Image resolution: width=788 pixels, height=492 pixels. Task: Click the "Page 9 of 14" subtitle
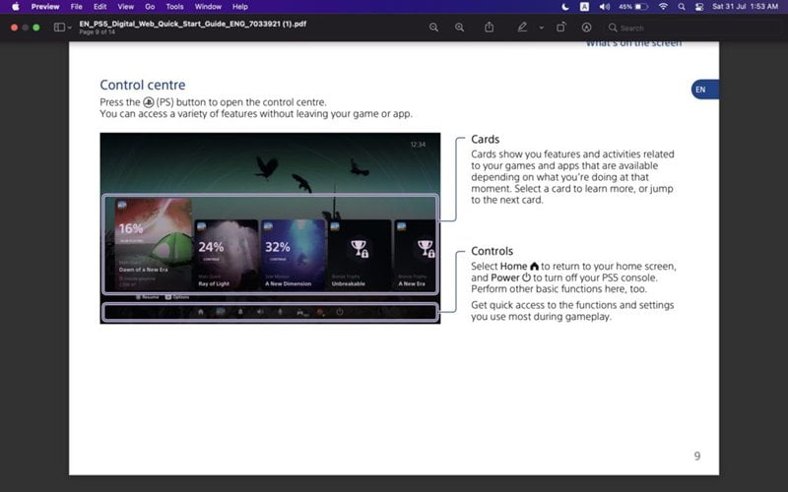[97, 32]
